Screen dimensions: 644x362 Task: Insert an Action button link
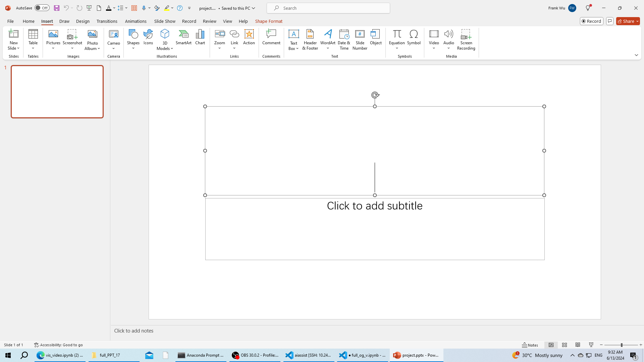click(249, 37)
